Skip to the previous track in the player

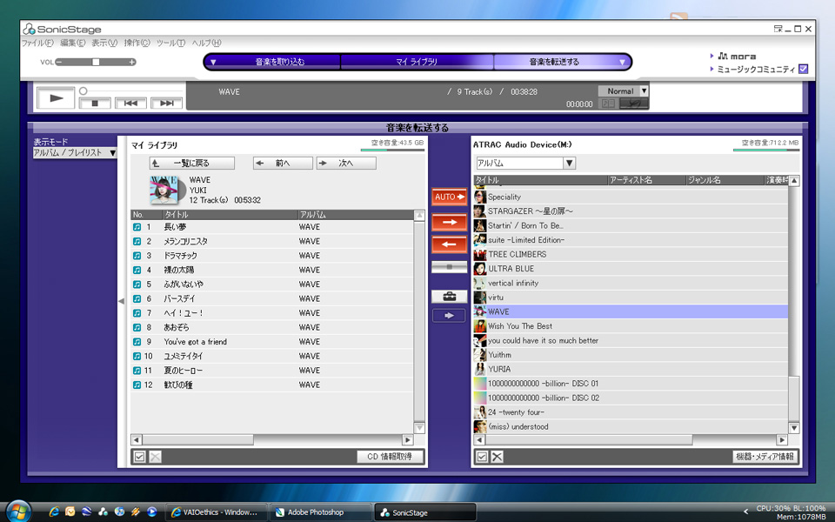point(130,104)
